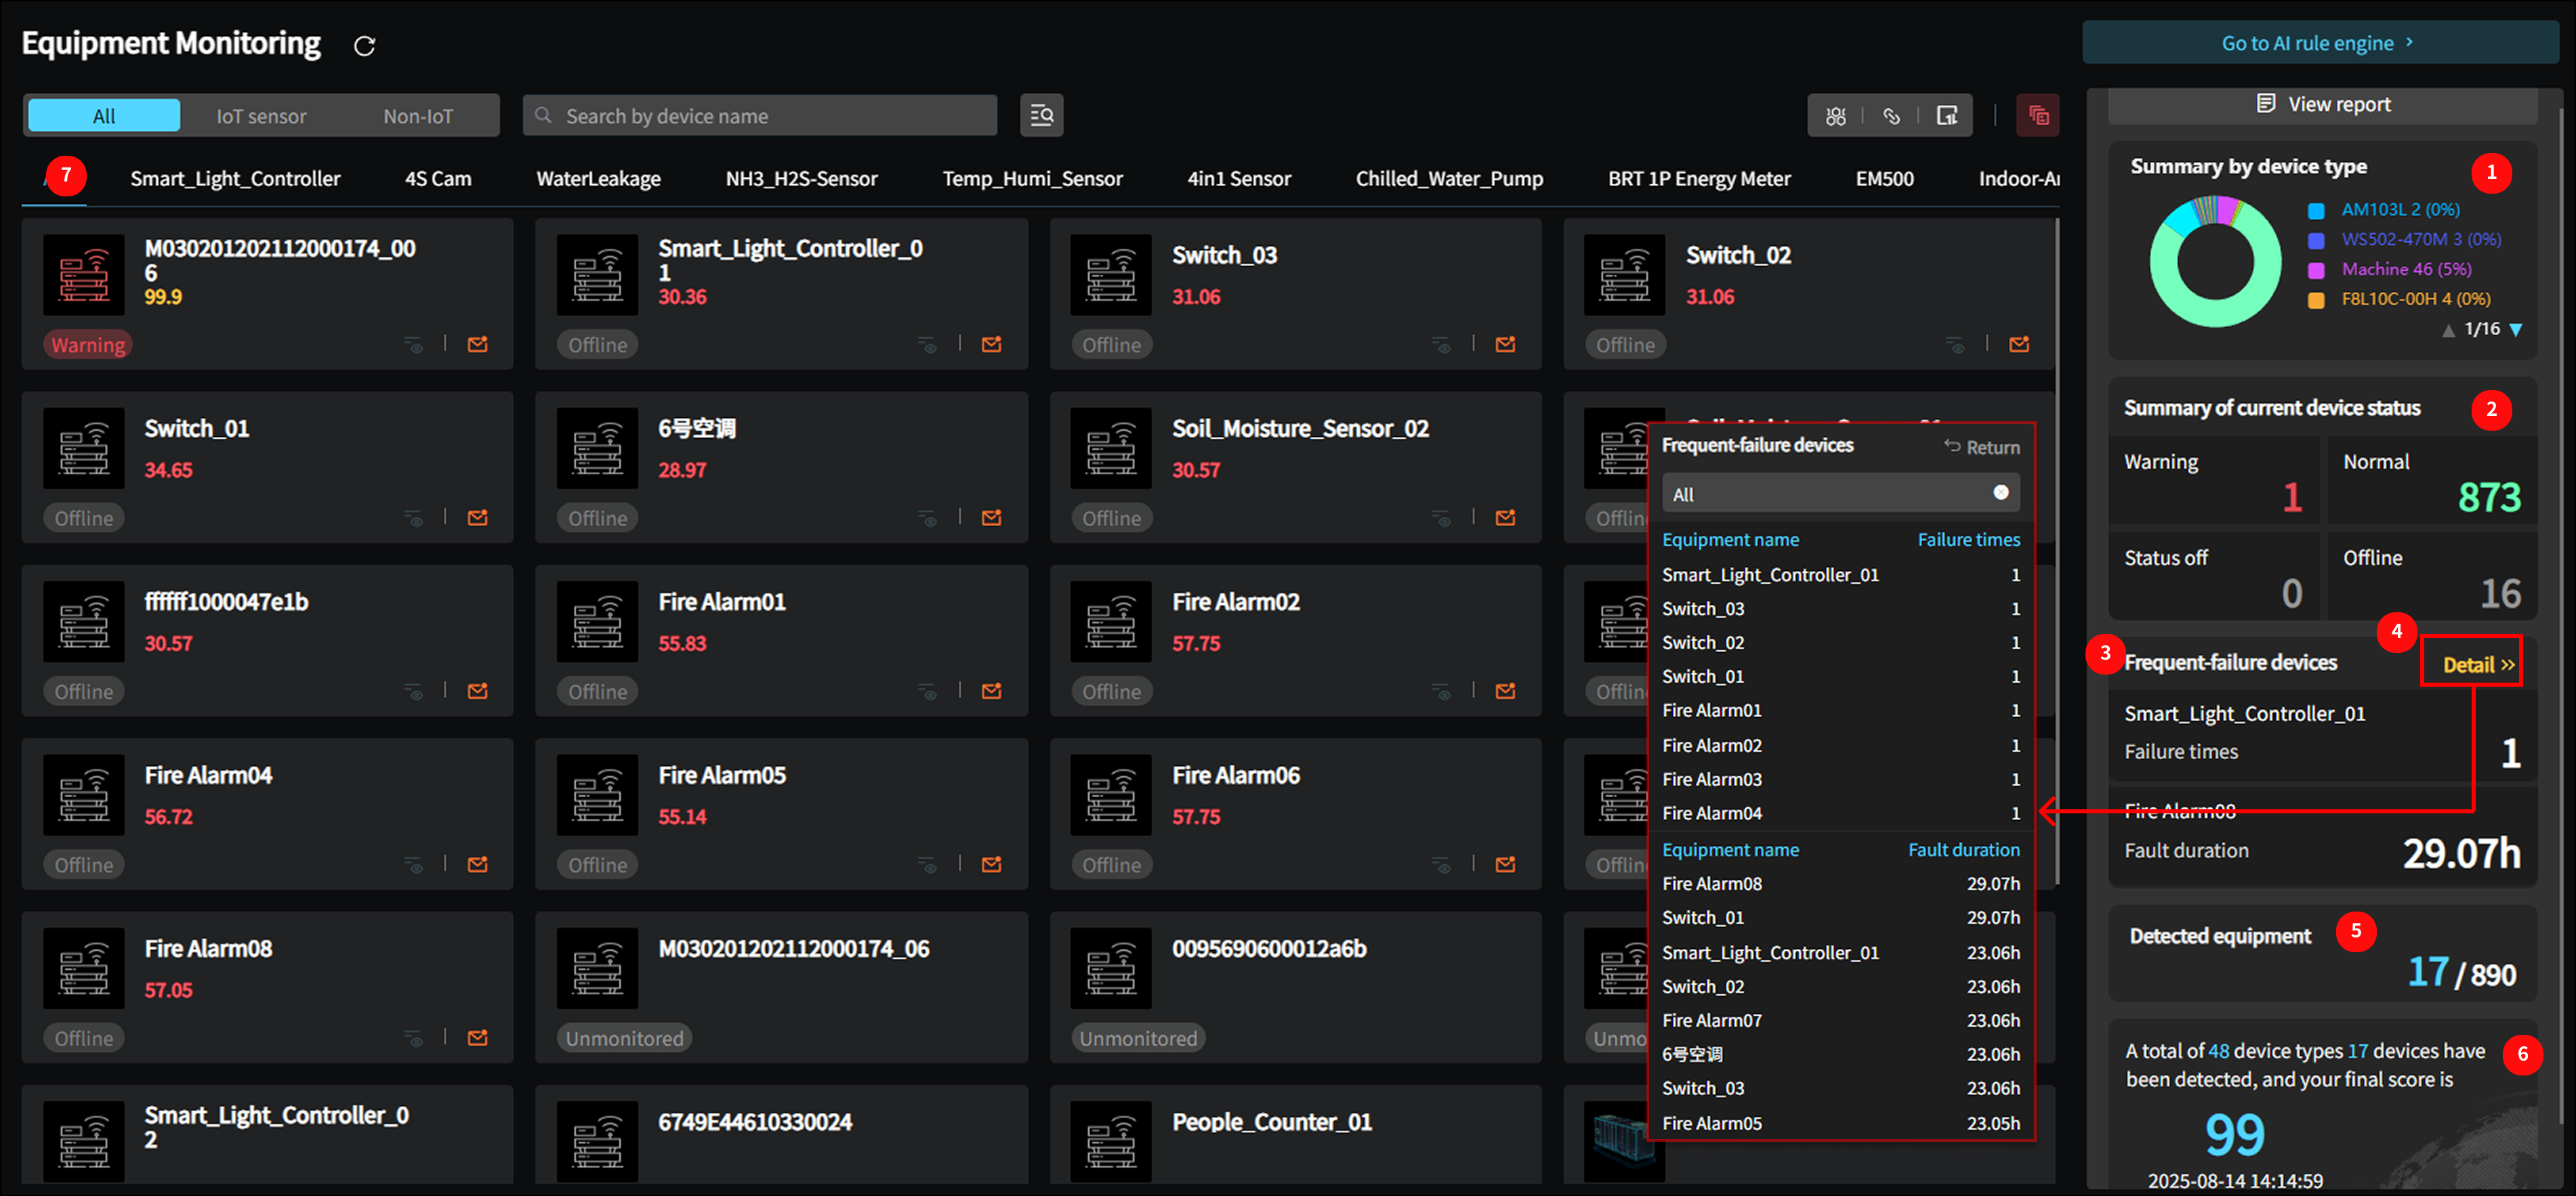Go to next page of device type legend
Image resolution: width=2576 pixels, height=1196 pixels.
2516,330
